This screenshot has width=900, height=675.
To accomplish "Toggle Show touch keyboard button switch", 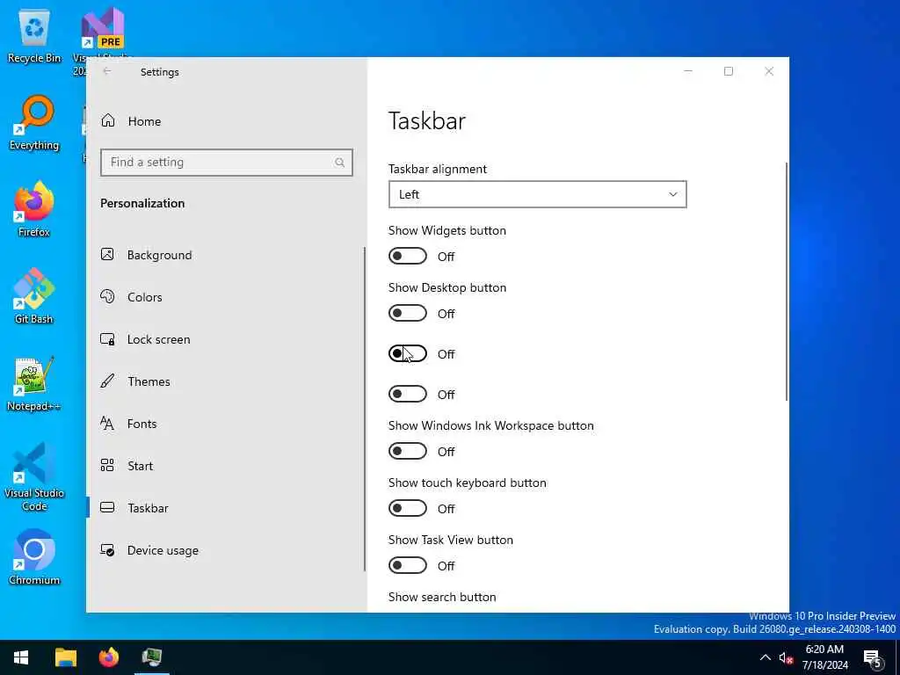I will coord(408,508).
